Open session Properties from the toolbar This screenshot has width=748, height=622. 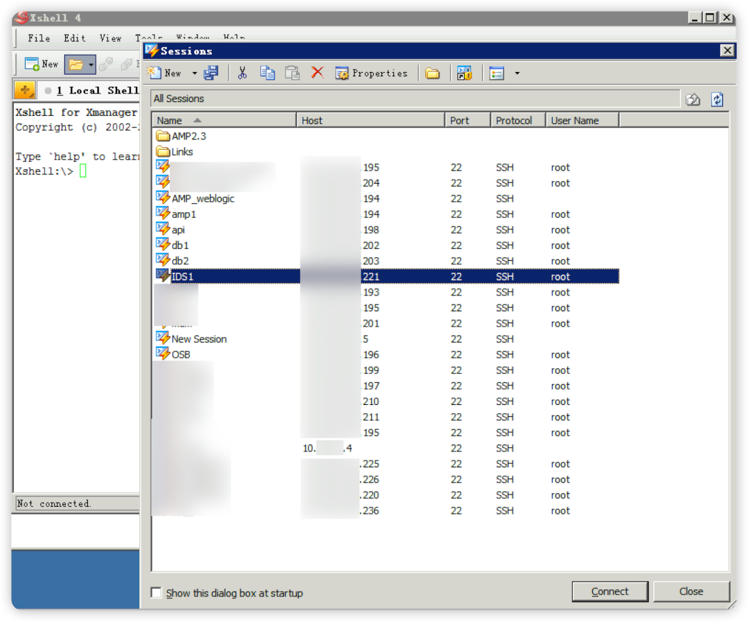tap(372, 73)
